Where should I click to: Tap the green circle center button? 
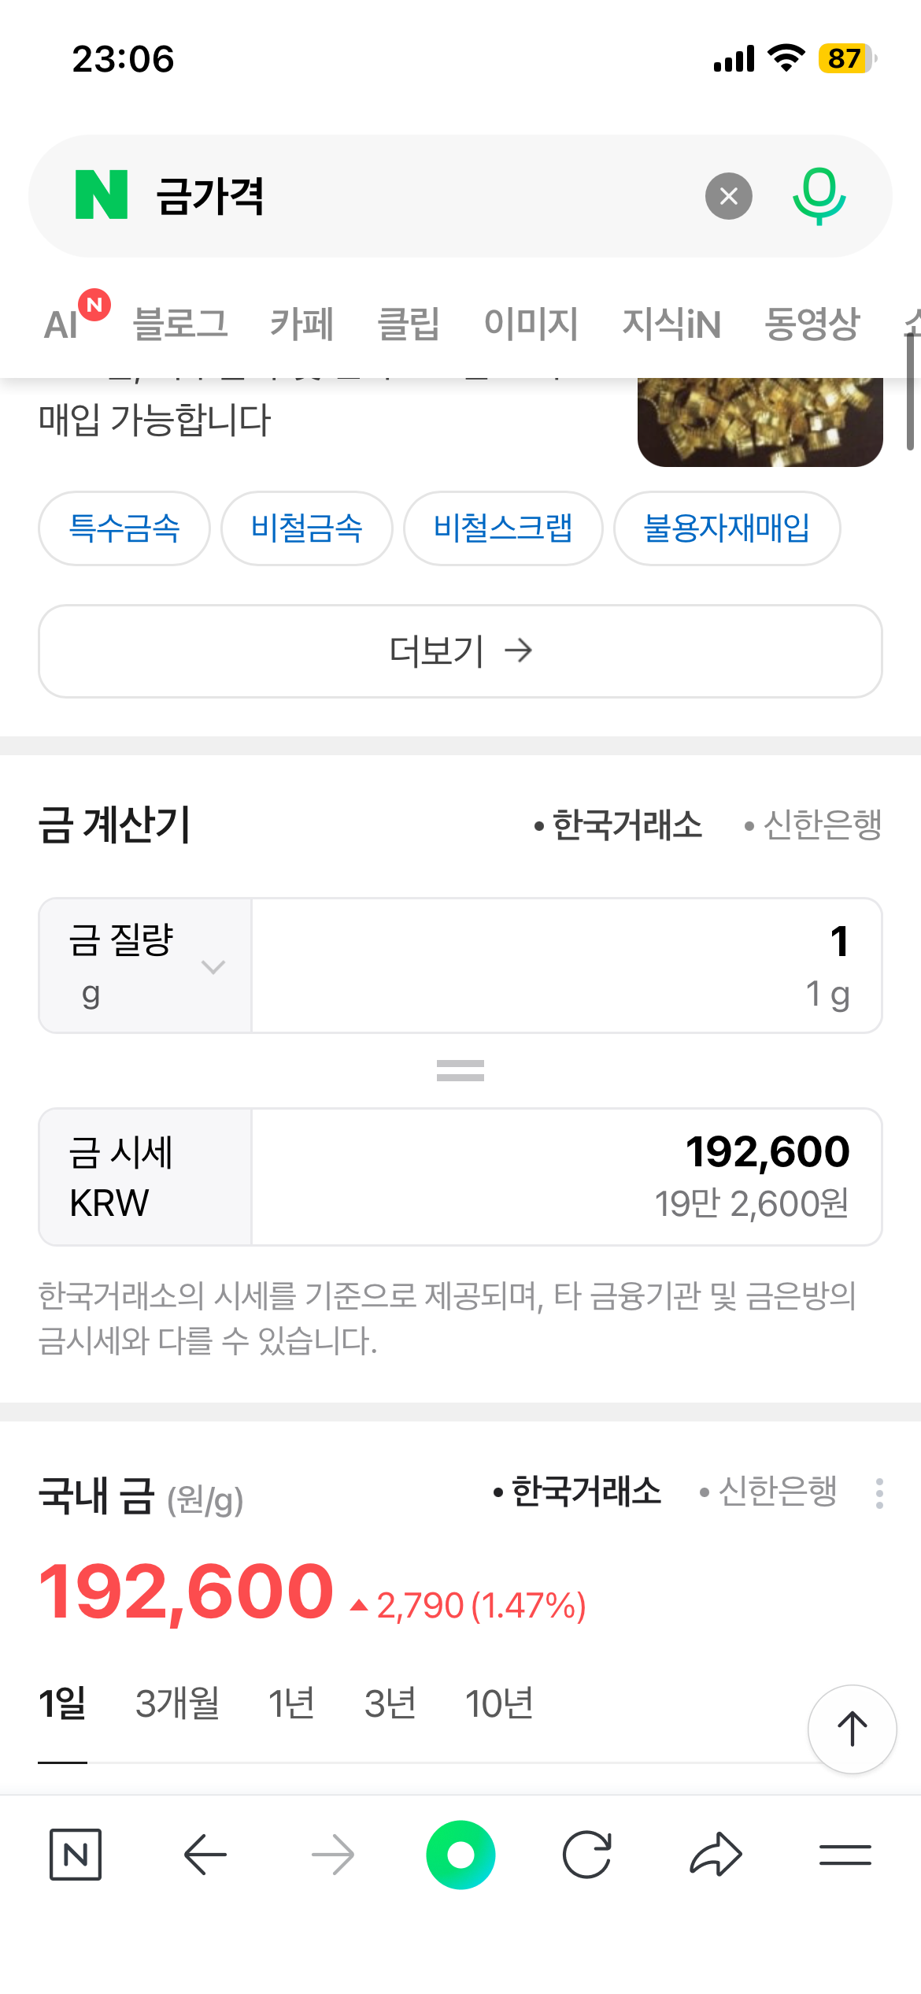pyautogui.click(x=460, y=1855)
